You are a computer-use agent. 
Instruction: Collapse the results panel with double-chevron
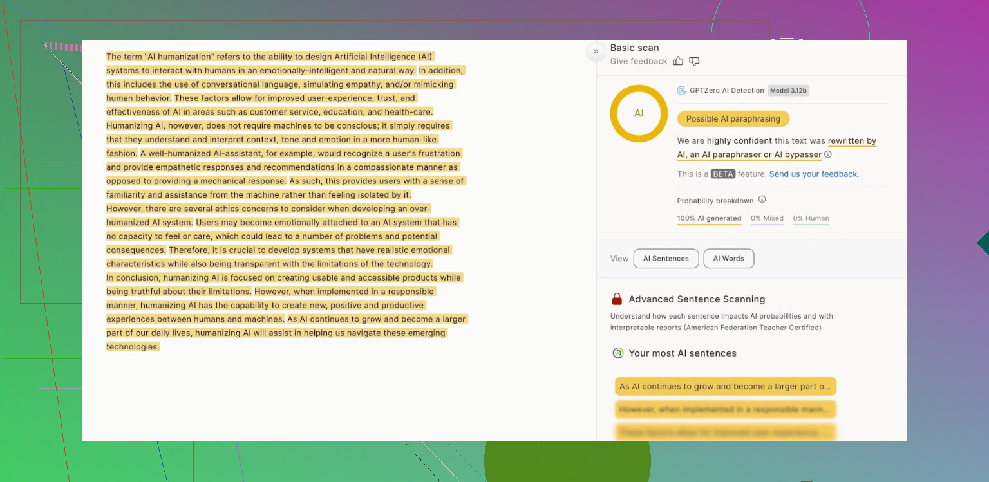[596, 51]
